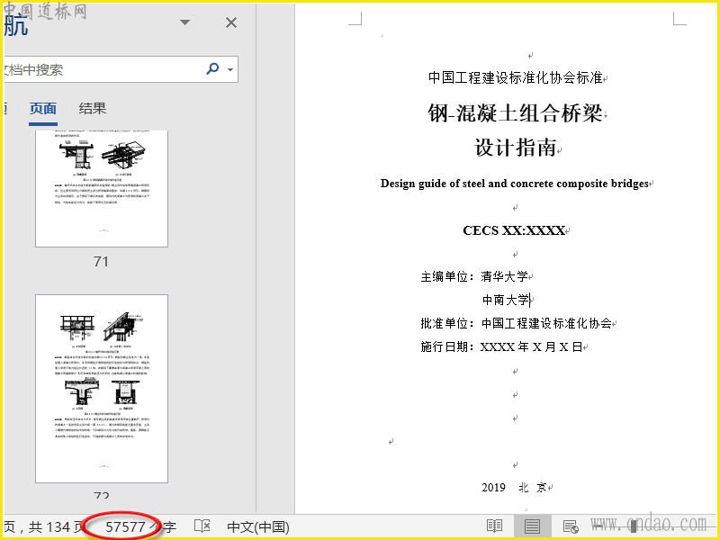Switch to the 页面 tab
Image resolution: width=720 pixels, height=540 pixels.
pyautogui.click(x=42, y=109)
